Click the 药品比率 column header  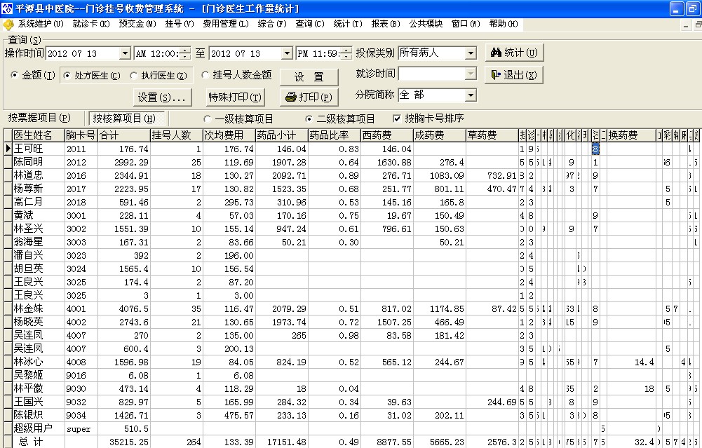(335, 135)
